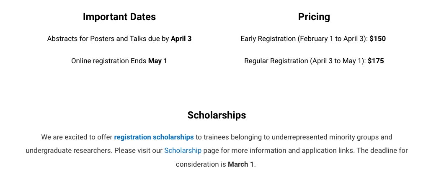The width and height of the screenshot is (431, 183).
Task: Click the Scholarships section heading
Action: 217,115
